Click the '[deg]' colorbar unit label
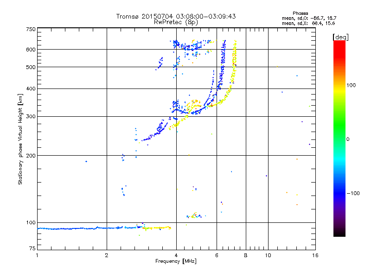The width and height of the screenshot is (371, 278). pos(340,37)
